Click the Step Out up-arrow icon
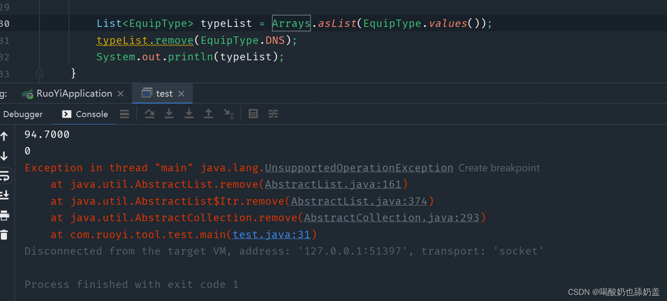This screenshot has height=301, width=667. (x=208, y=114)
